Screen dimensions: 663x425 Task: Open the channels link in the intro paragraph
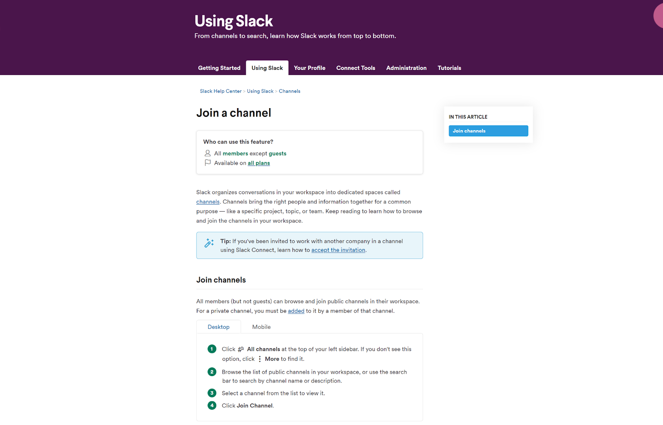208,201
